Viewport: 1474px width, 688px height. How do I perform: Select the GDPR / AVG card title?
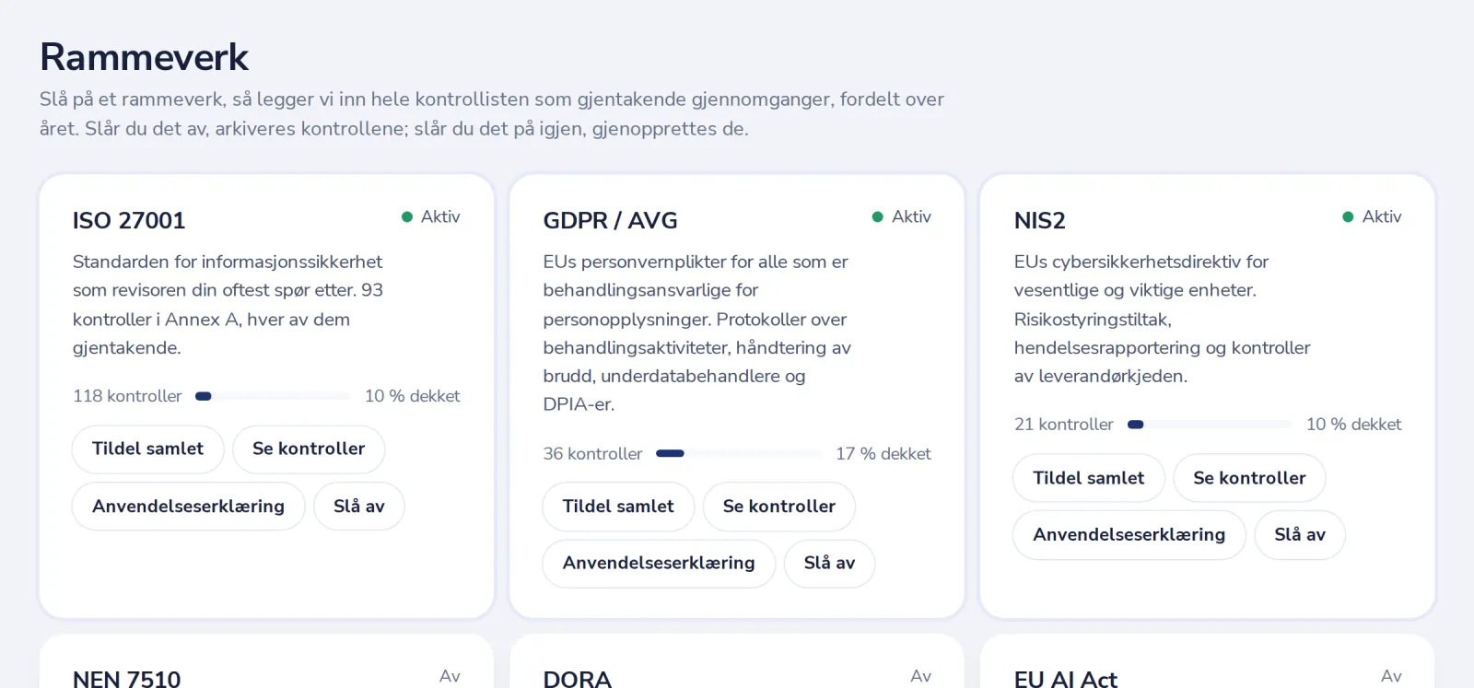tap(611, 221)
